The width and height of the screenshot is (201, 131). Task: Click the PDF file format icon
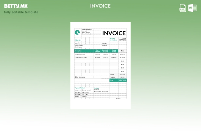tap(183, 8)
